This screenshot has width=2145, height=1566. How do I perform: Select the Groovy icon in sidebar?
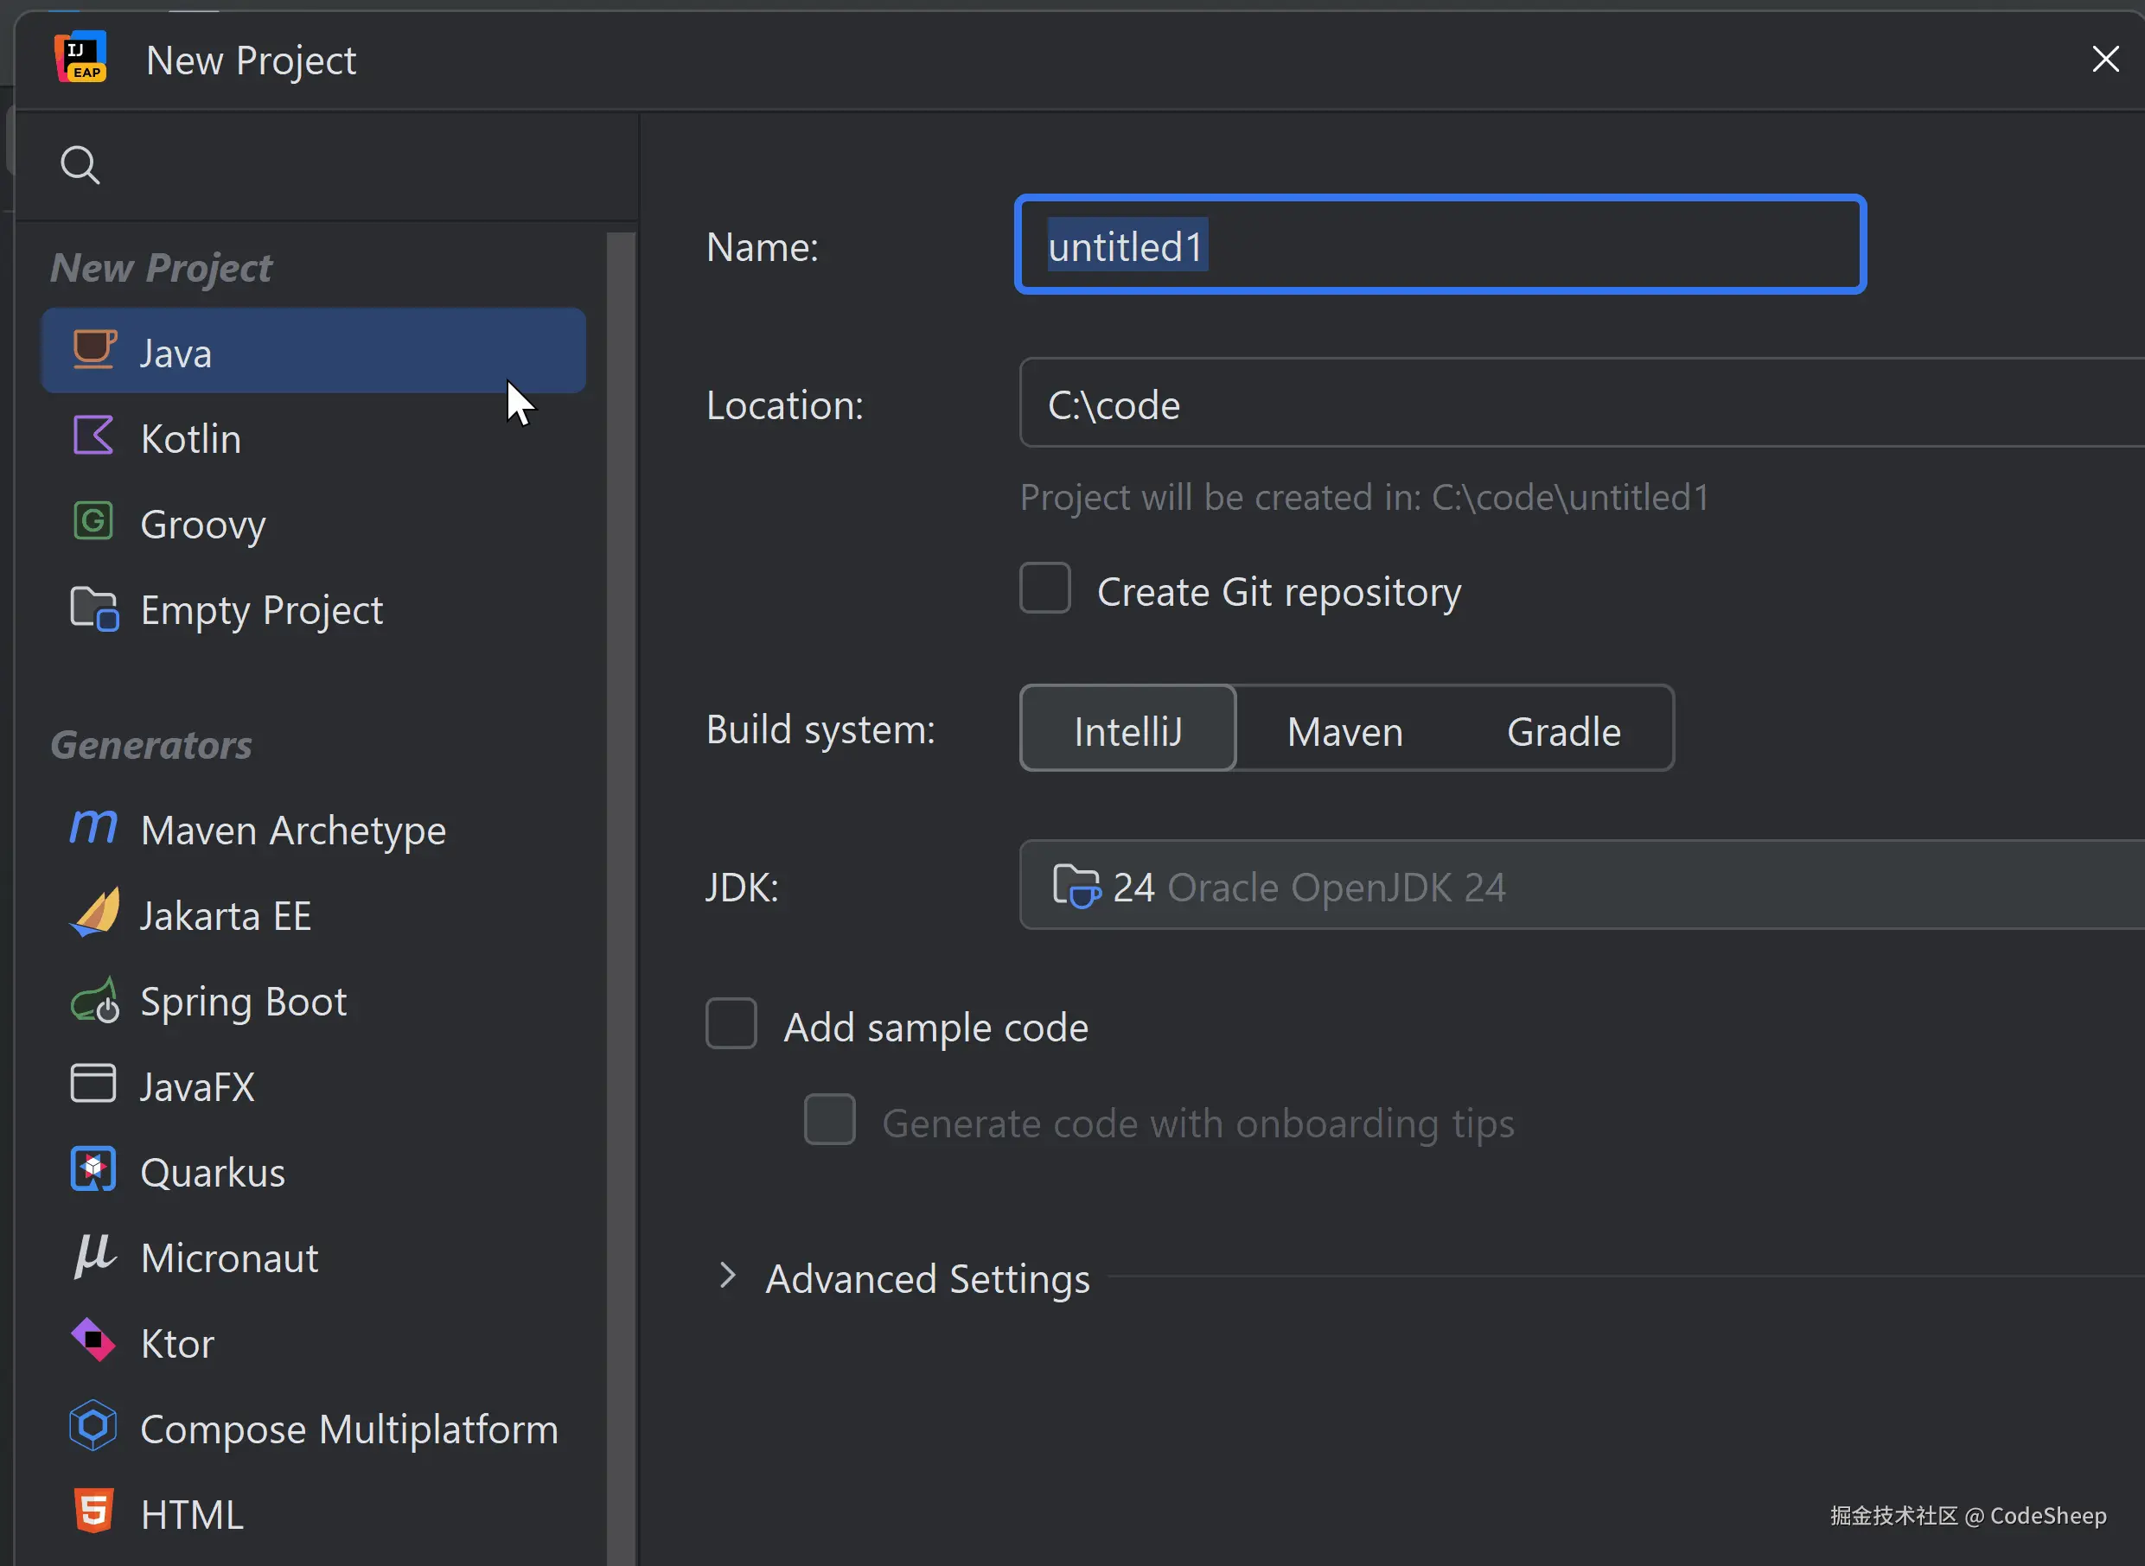point(93,522)
